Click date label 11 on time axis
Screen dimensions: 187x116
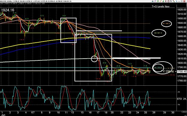[x=66, y=112]
